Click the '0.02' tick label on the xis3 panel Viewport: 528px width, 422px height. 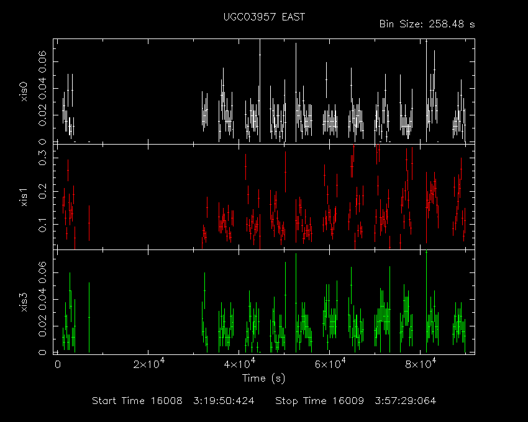[x=43, y=326]
